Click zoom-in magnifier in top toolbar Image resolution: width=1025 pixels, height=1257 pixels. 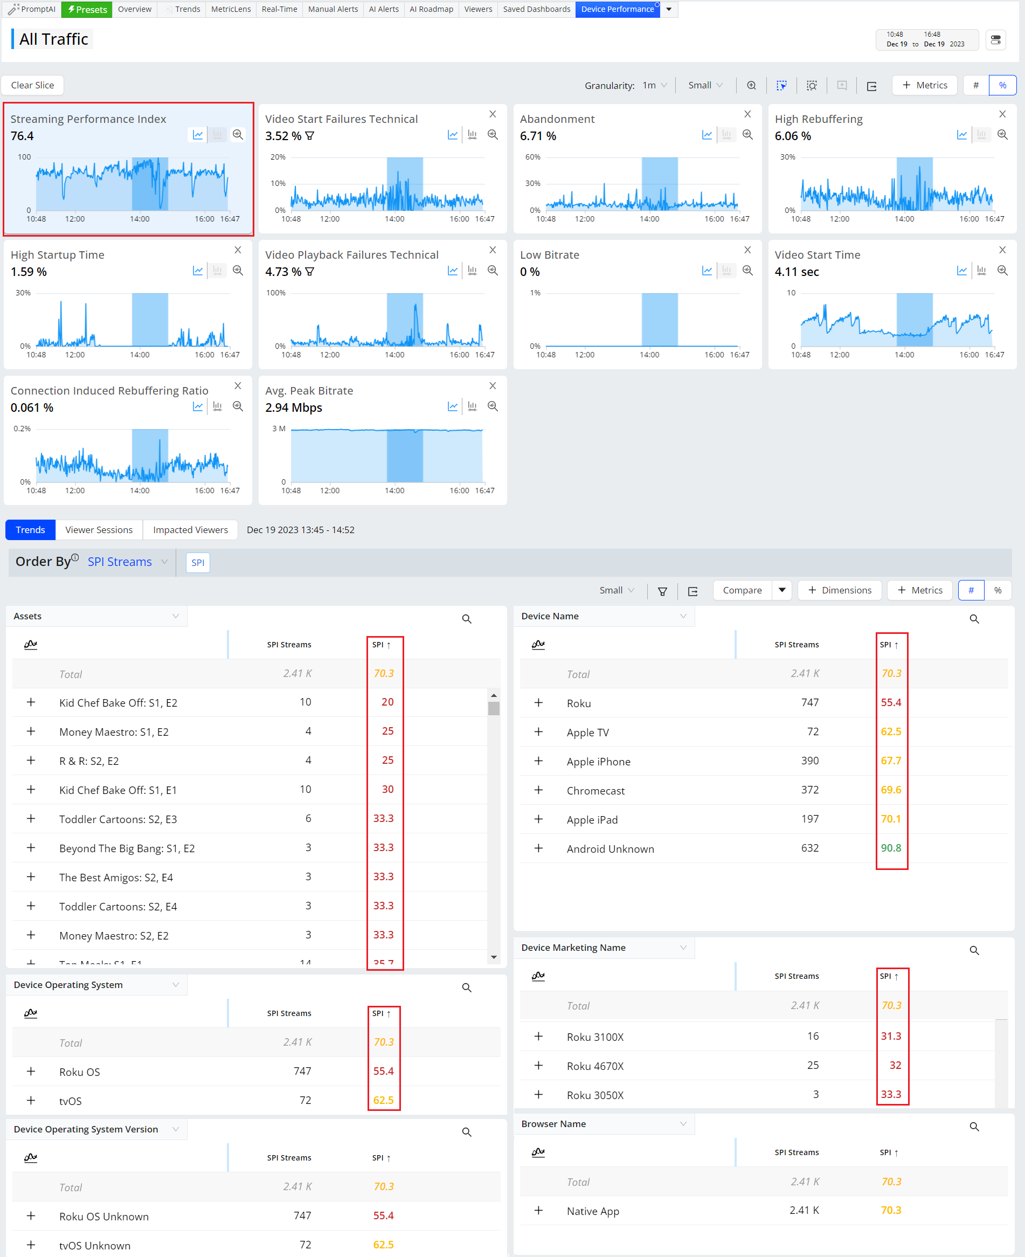751,86
